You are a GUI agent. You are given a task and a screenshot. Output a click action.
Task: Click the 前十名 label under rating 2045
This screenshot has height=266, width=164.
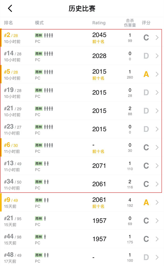[x=98, y=42]
